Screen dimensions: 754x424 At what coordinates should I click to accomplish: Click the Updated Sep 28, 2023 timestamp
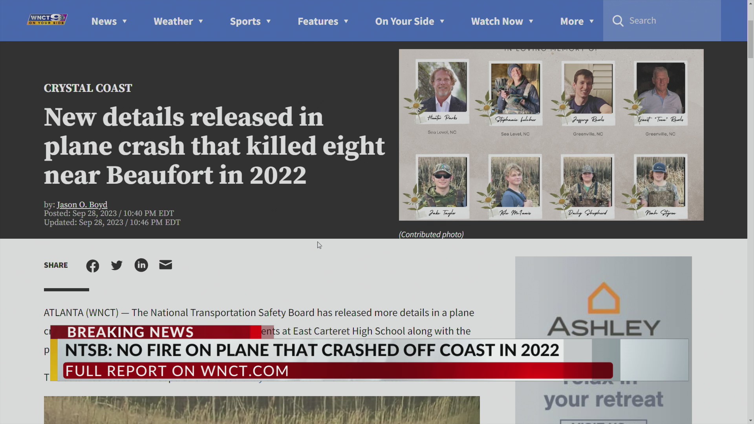(112, 222)
